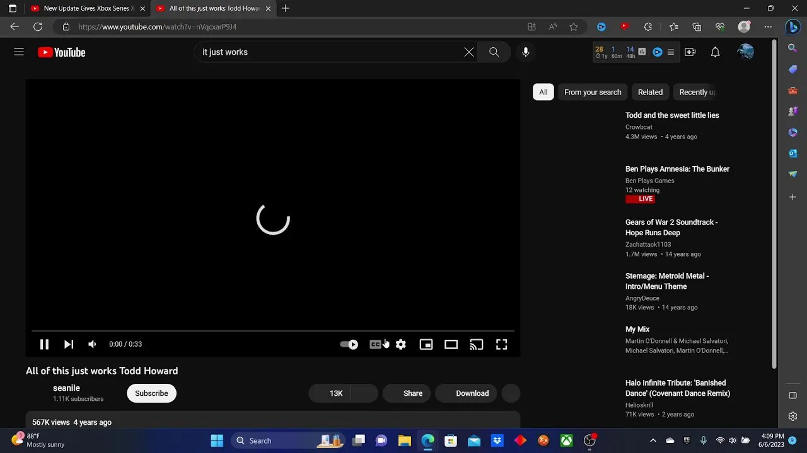Cast video to a TV device
Image resolution: width=807 pixels, height=453 pixels.
pyautogui.click(x=476, y=344)
